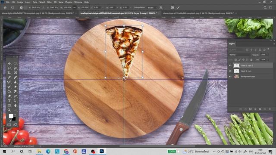Screen dimensions: 276x155
Task: Select the Pen tool
Action: [16, 96]
